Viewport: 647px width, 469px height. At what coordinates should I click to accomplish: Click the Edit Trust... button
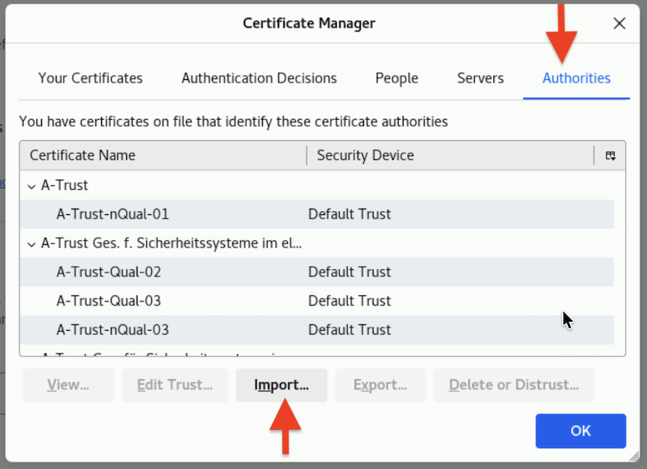[x=175, y=385]
